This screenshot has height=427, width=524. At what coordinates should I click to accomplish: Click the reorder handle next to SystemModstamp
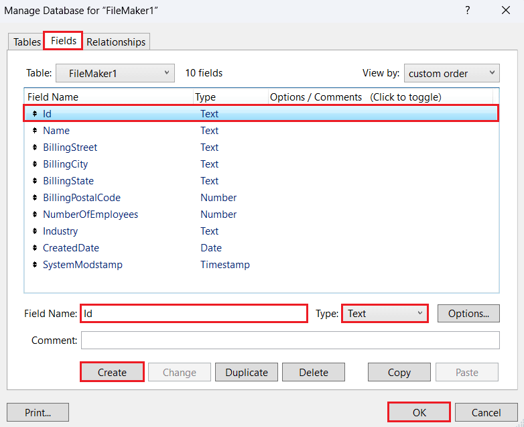35,265
